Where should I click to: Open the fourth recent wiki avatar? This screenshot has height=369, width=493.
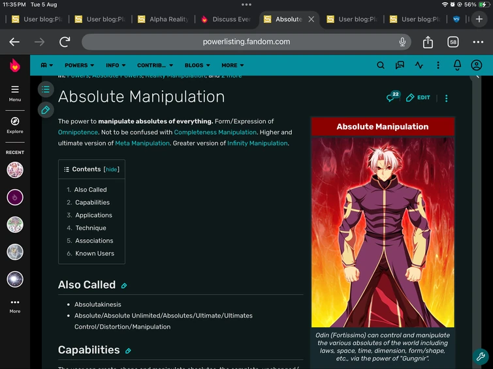[x=15, y=252]
